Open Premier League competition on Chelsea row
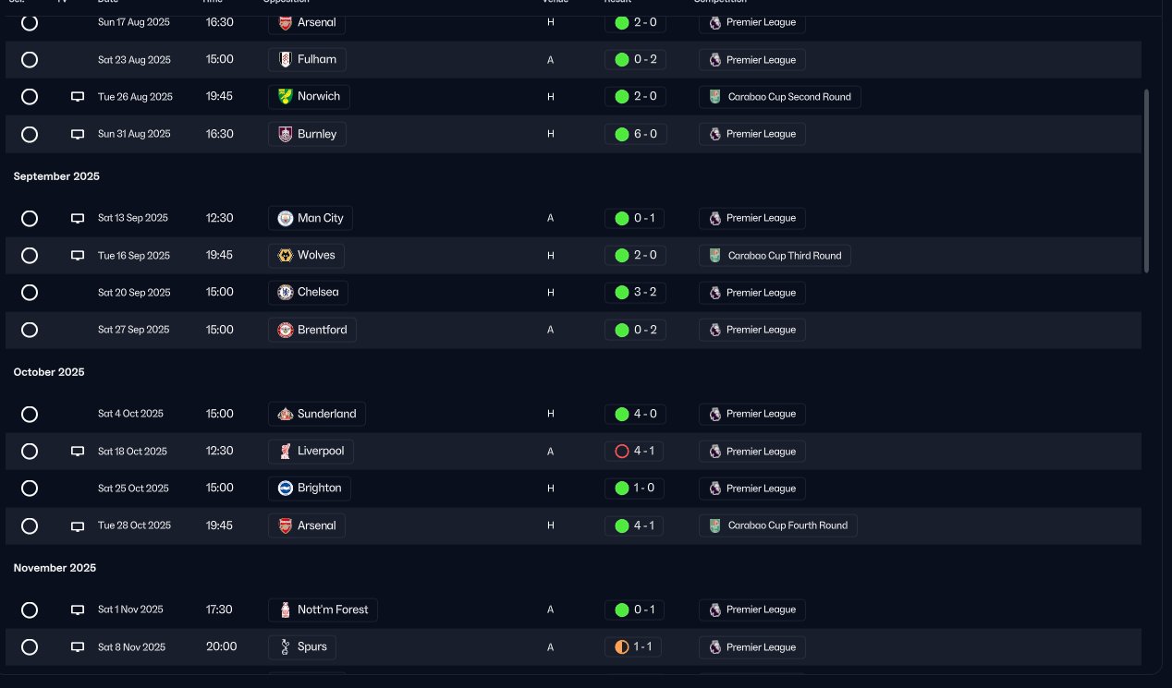Screen dimensions: 1172x688 (752, 293)
